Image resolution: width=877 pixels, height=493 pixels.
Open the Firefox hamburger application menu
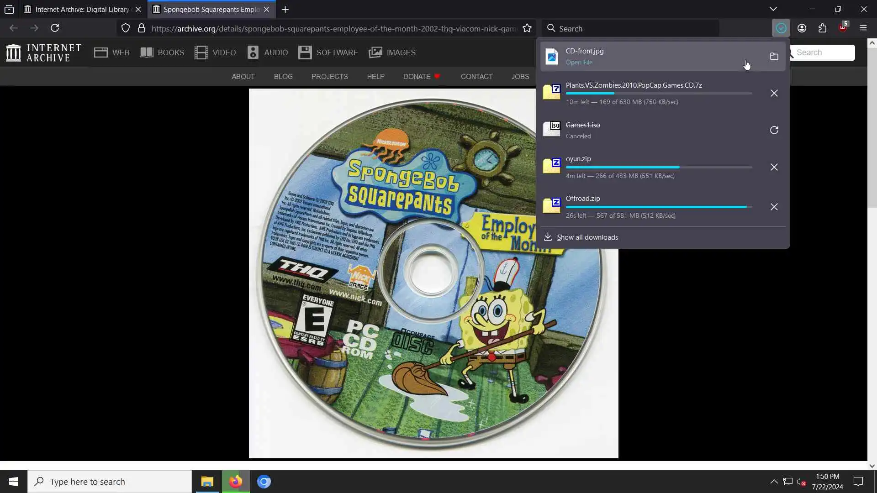863,28
